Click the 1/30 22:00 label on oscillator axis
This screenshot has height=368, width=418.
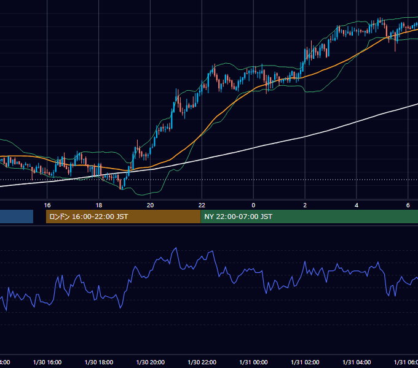tap(202, 362)
